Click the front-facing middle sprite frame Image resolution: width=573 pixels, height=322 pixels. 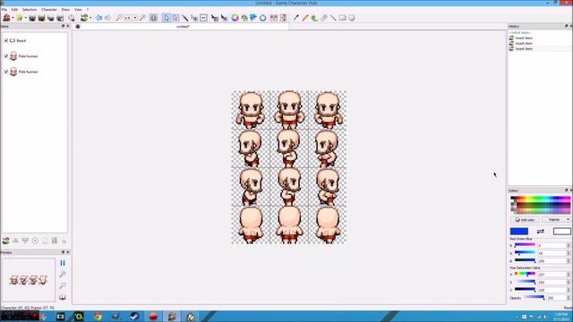[x=289, y=109]
